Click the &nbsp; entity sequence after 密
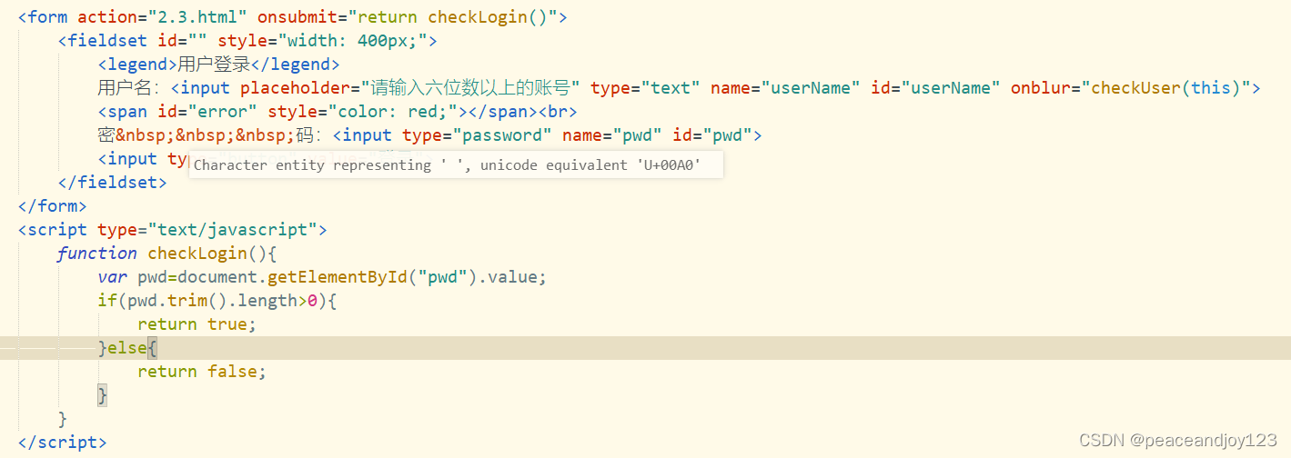Viewport: 1291px width, 458px height. tap(205, 135)
